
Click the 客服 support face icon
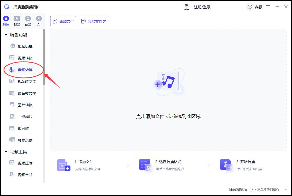250,7
